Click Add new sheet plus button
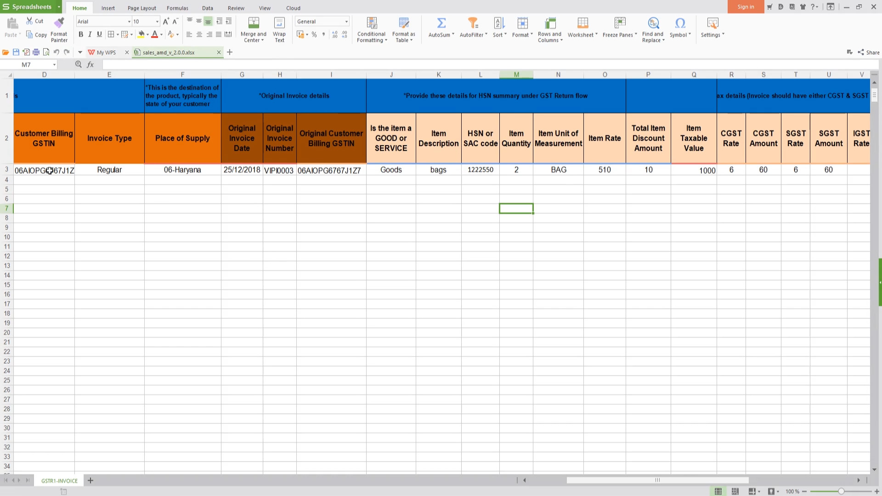This screenshot has height=496, width=882. pyautogui.click(x=90, y=480)
